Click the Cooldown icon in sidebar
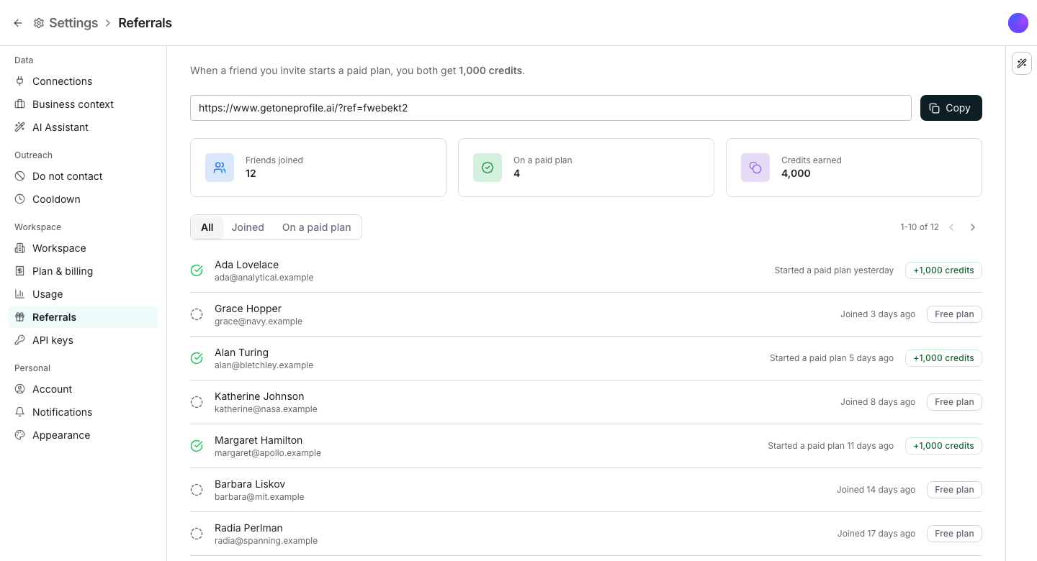Image resolution: width=1037 pixels, height=561 pixels. [x=20, y=199]
